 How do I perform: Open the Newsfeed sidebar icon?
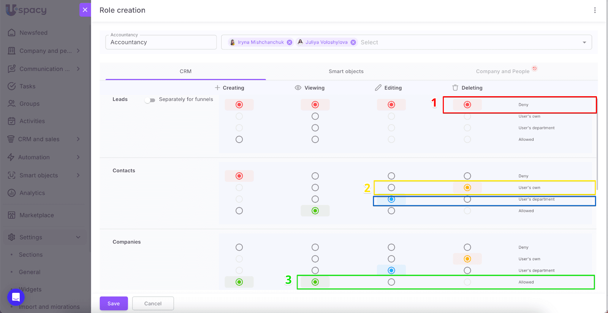point(12,33)
